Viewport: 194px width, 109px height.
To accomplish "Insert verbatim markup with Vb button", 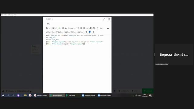I will click(x=101, y=28).
